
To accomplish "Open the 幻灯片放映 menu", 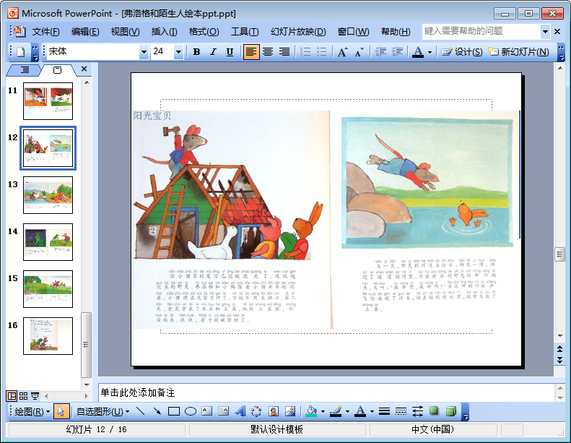I will click(x=298, y=32).
